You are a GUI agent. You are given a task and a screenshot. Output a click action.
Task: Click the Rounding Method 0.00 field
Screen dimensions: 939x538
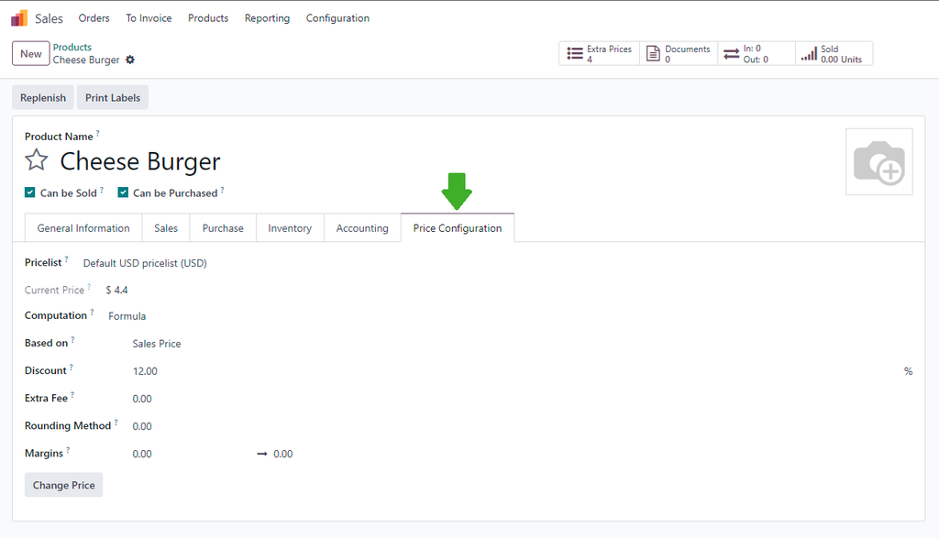(x=142, y=426)
